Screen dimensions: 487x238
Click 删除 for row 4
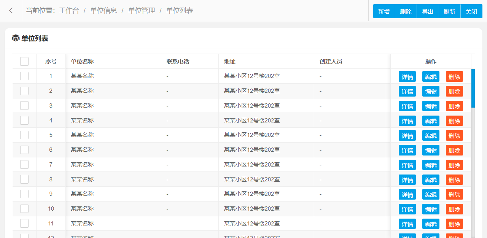454,121
